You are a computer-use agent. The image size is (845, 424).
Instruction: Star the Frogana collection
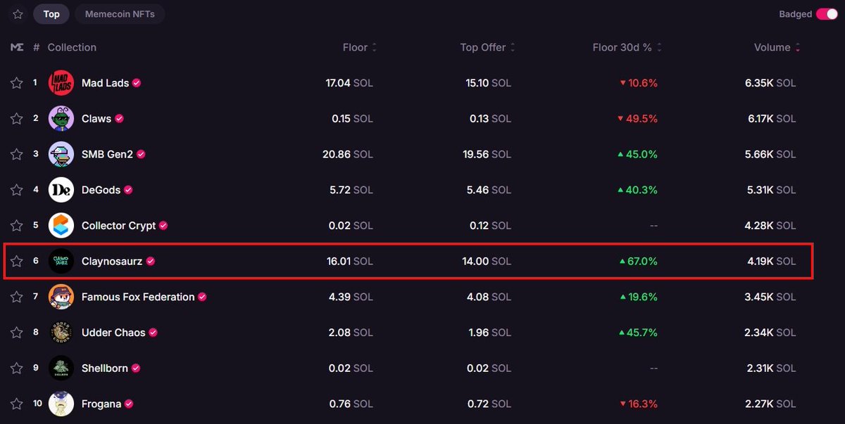(17, 404)
